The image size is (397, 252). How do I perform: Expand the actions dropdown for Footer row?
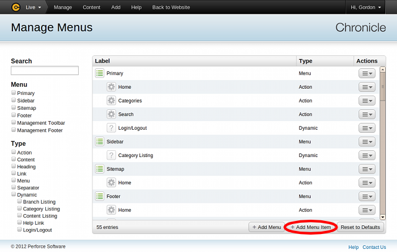(x=367, y=196)
